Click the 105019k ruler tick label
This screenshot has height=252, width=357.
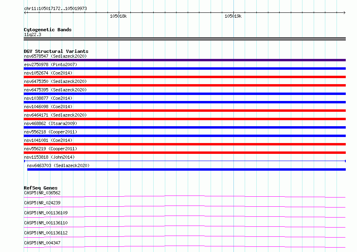[233, 16]
